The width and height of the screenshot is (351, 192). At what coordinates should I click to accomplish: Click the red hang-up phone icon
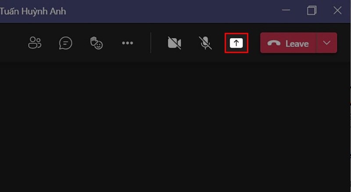(274, 43)
